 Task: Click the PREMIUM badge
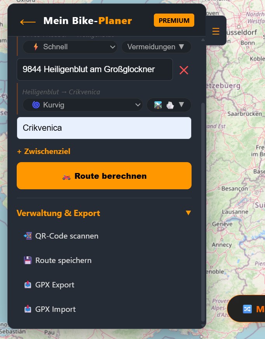coord(174,21)
